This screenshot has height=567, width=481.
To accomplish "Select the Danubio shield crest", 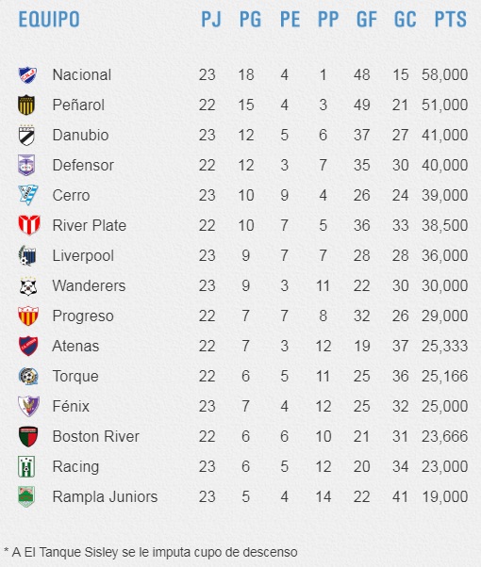I will tap(26, 136).
